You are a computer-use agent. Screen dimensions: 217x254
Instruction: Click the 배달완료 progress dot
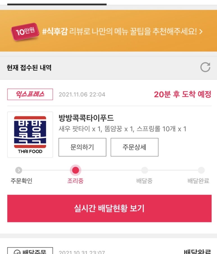[201, 170]
